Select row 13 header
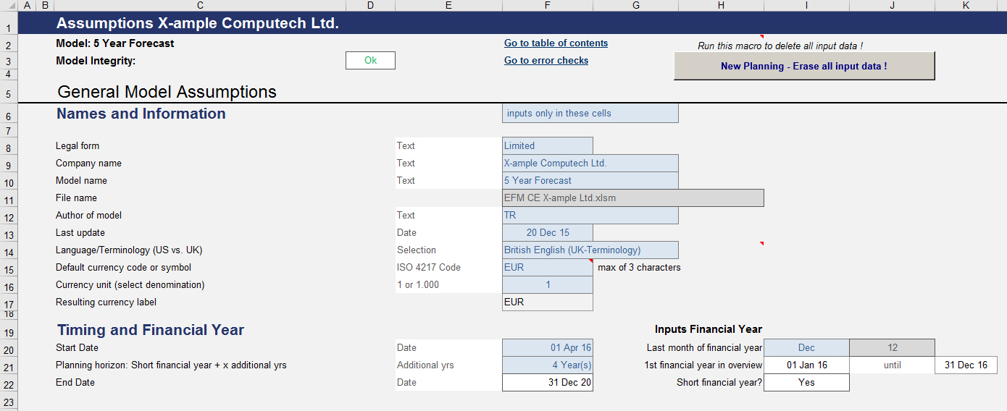The width and height of the screenshot is (1007, 411). click(8, 234)
